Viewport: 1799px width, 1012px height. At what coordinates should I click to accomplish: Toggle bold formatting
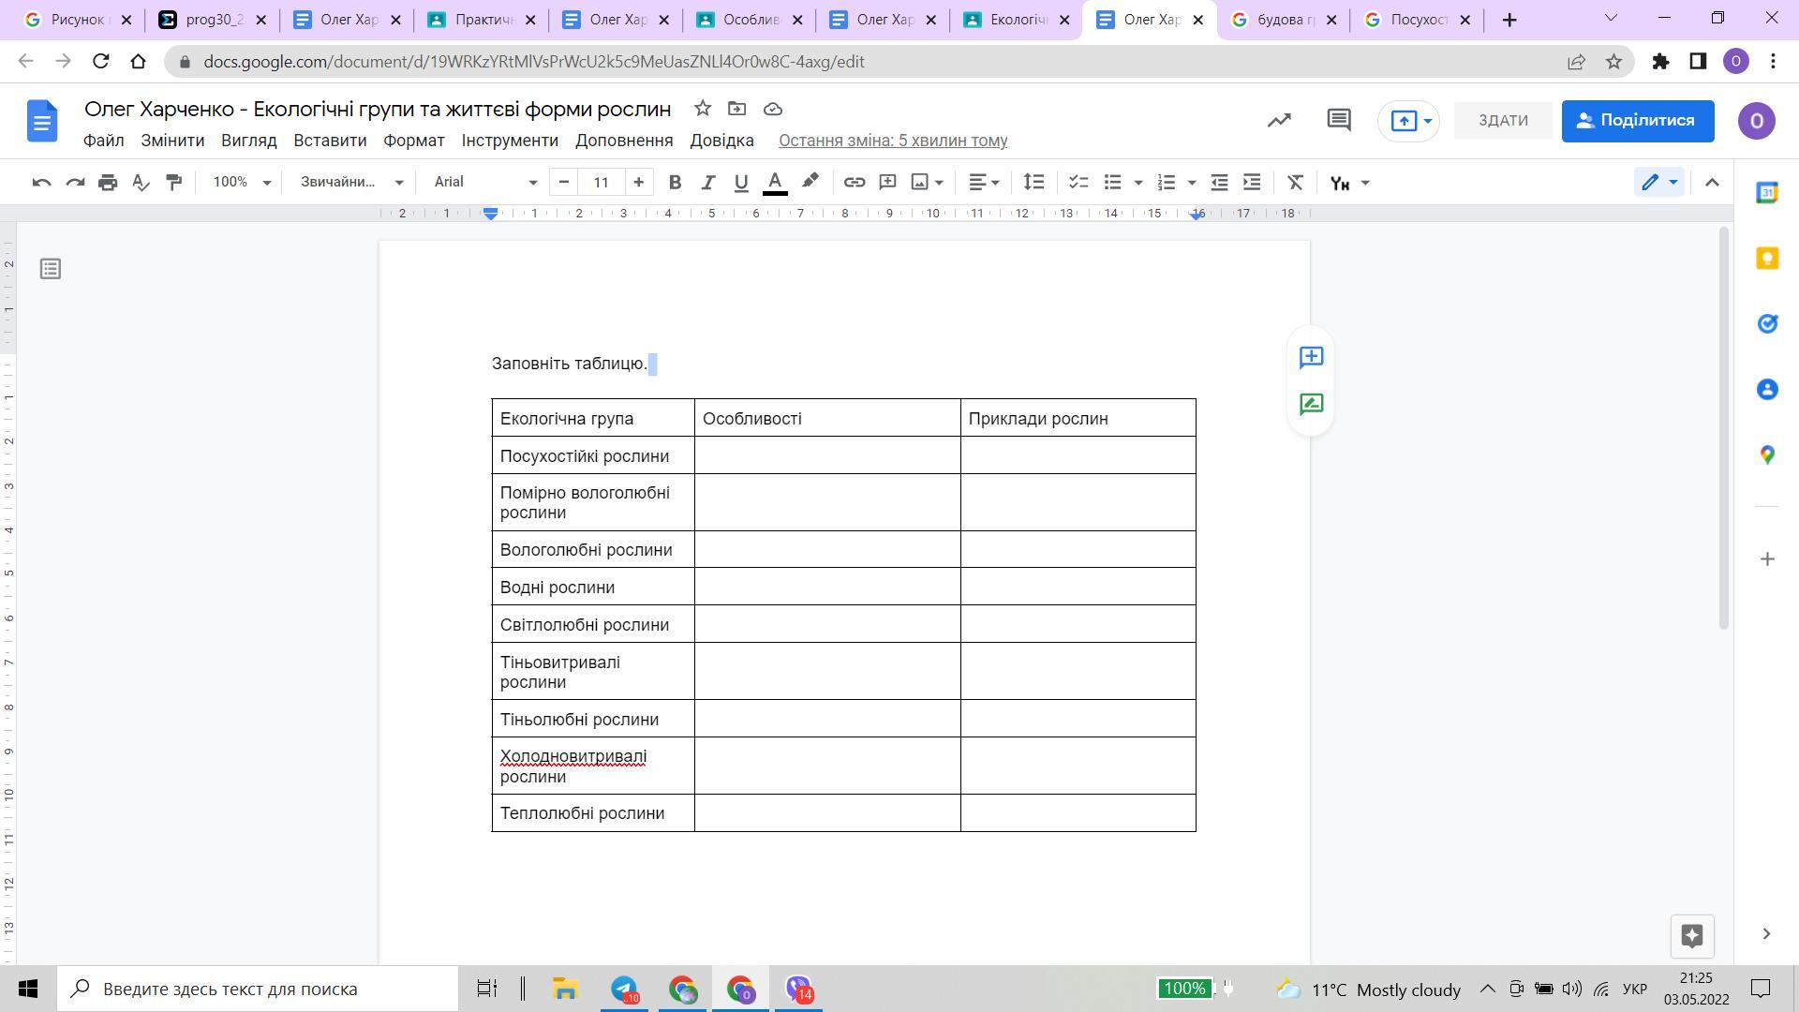pos(675,183)
